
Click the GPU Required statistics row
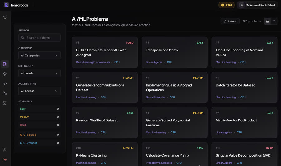pos(39,135)
